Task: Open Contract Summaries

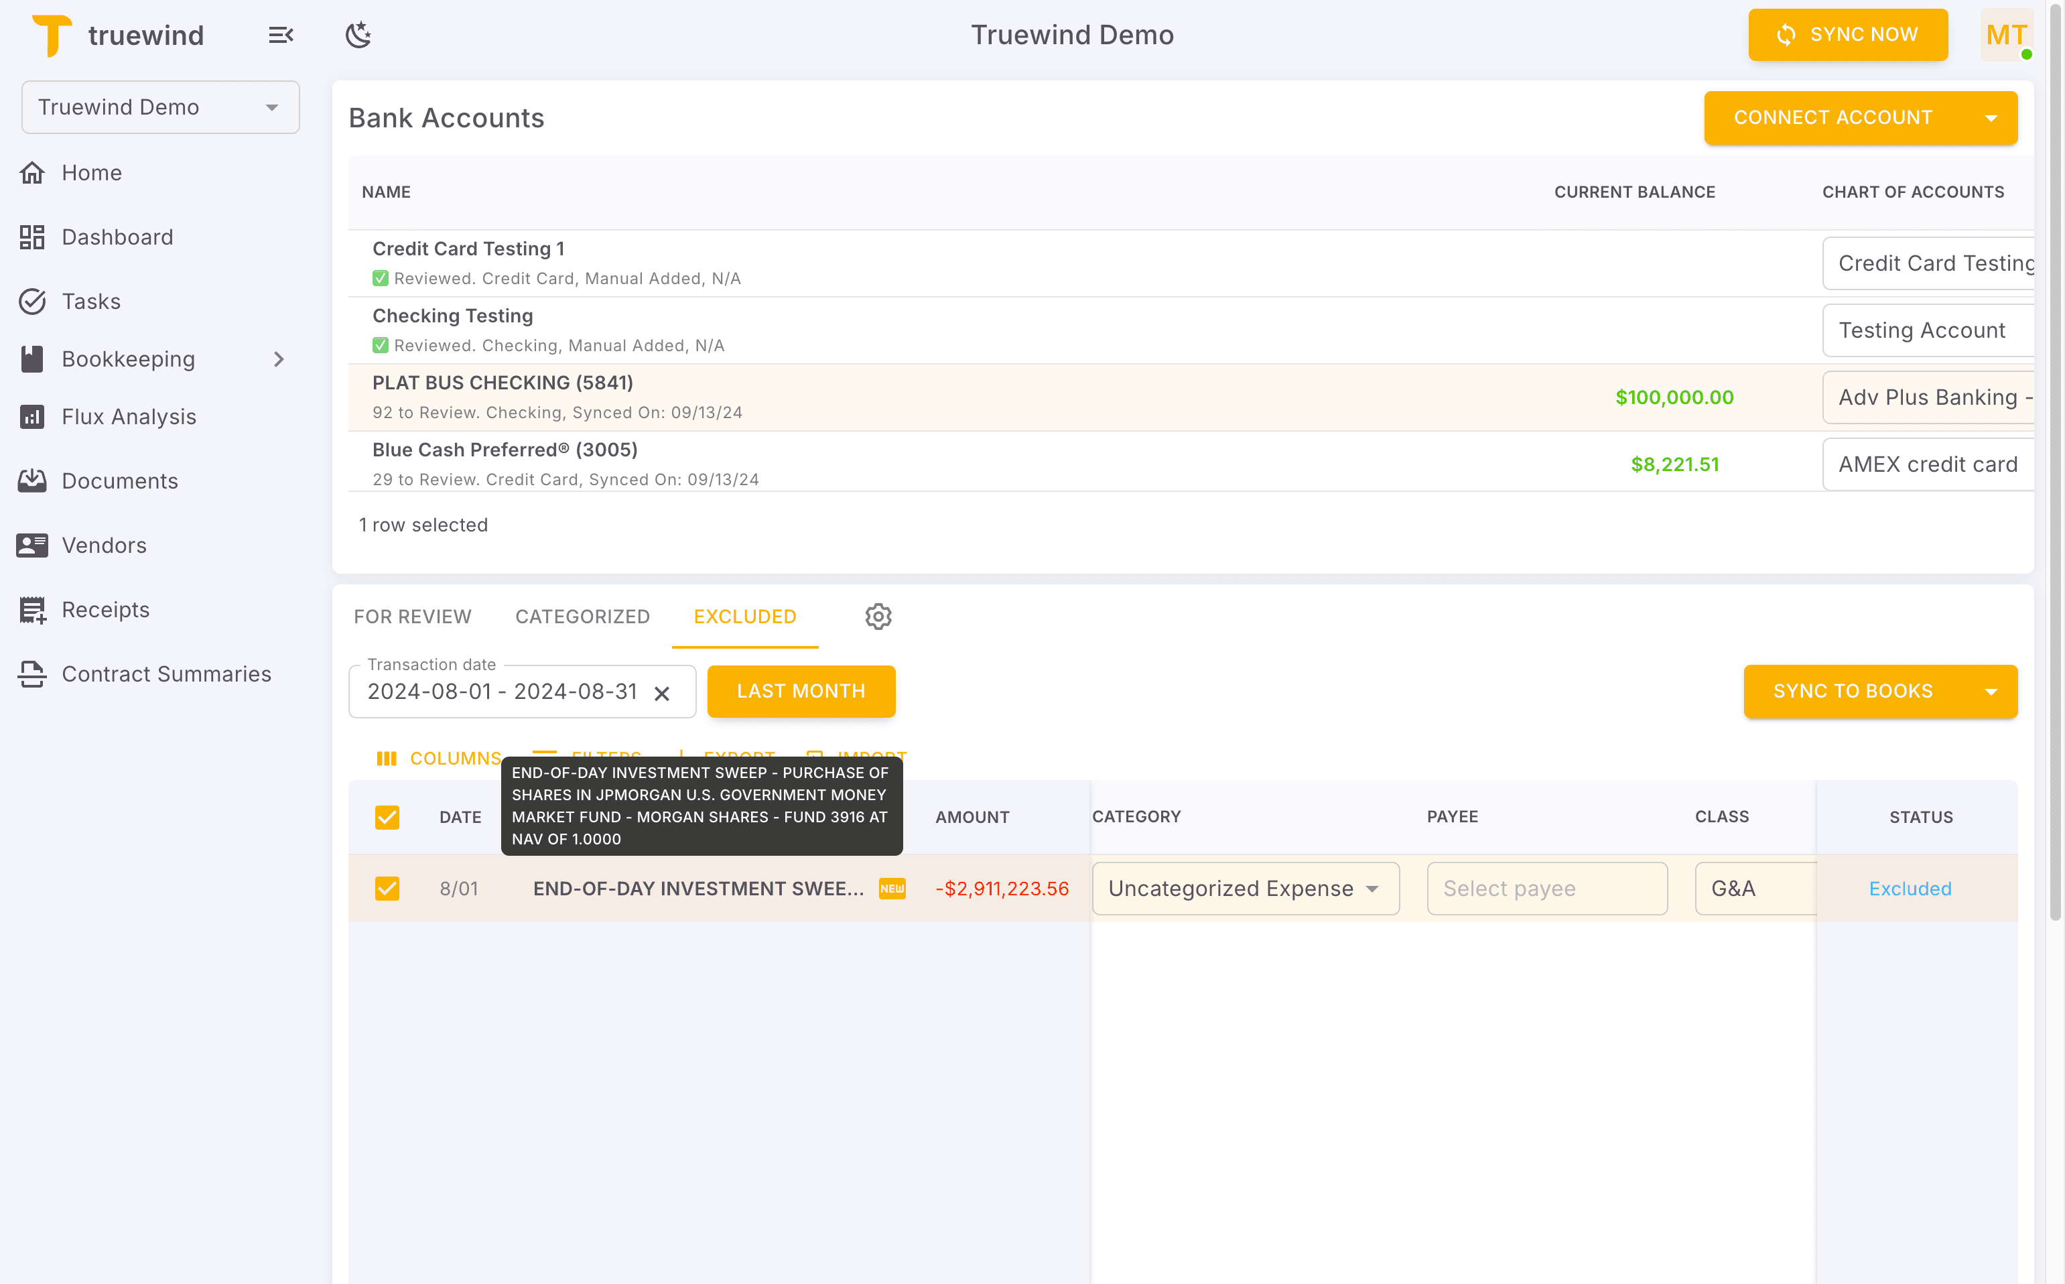Action: [166, 673]
